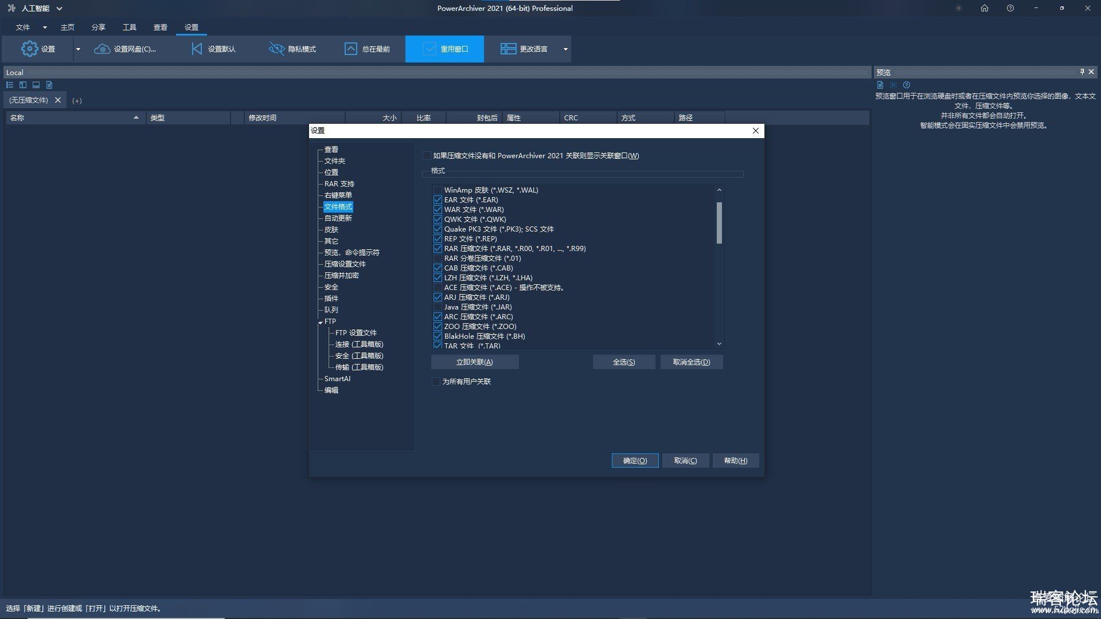Click 立即关联(A) button

click(x=475, y=362)
